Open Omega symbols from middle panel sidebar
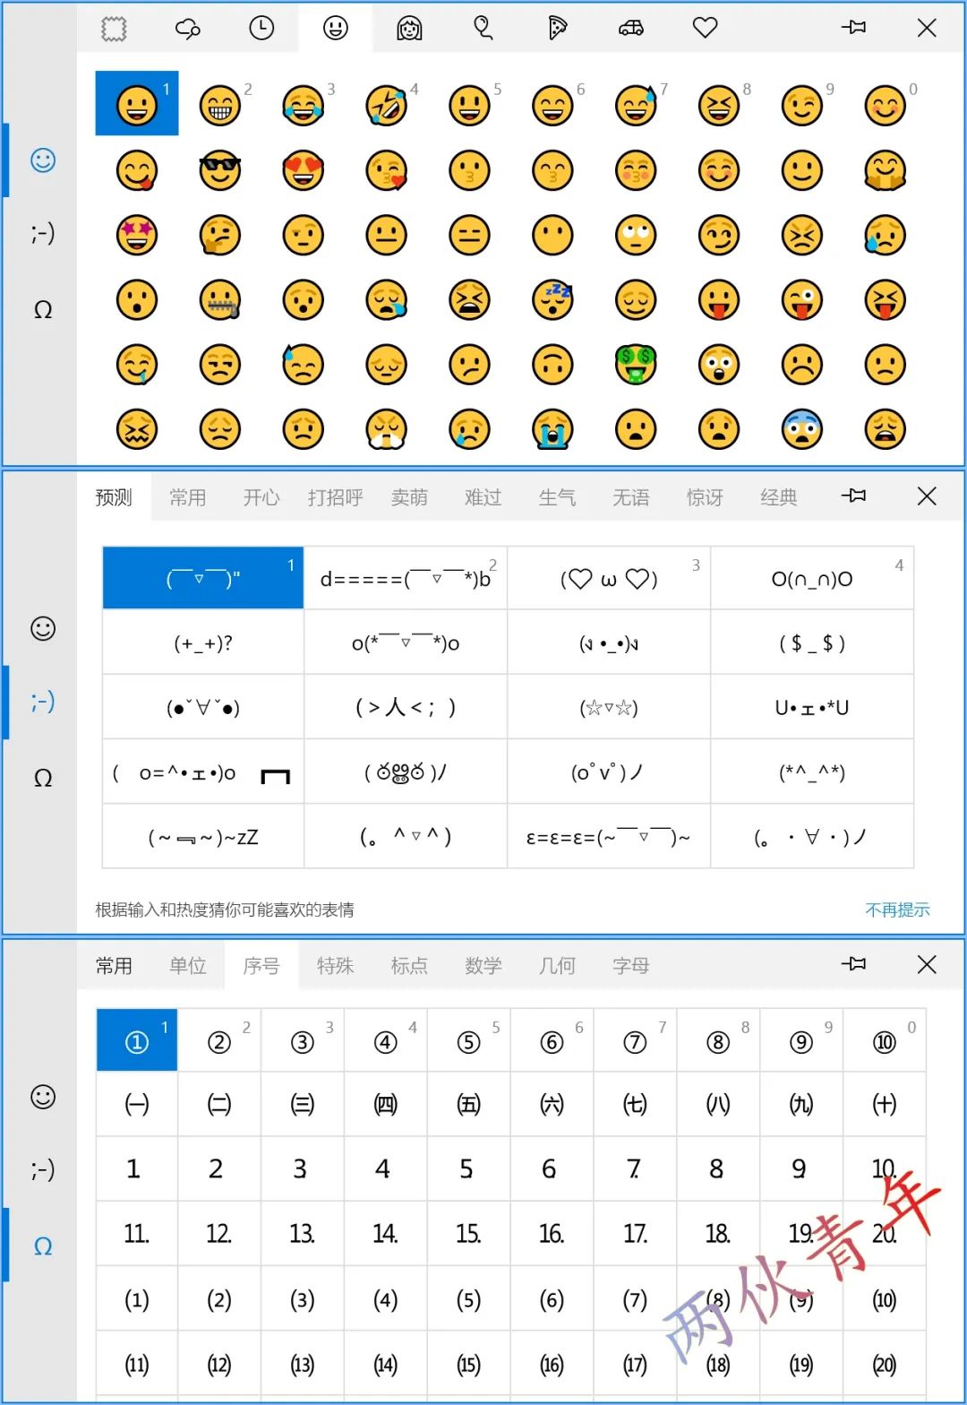This screenshot has height=1405, width=967. point(43,778)
